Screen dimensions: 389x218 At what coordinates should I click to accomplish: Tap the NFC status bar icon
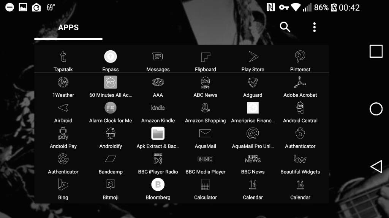point(270,8)
